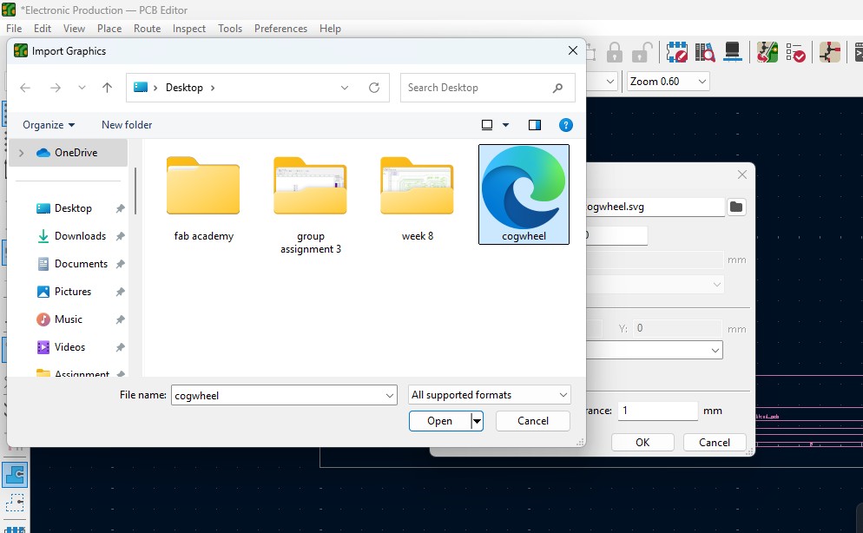
Task: Toggle the preview pane icon
Action: point(535,125)
